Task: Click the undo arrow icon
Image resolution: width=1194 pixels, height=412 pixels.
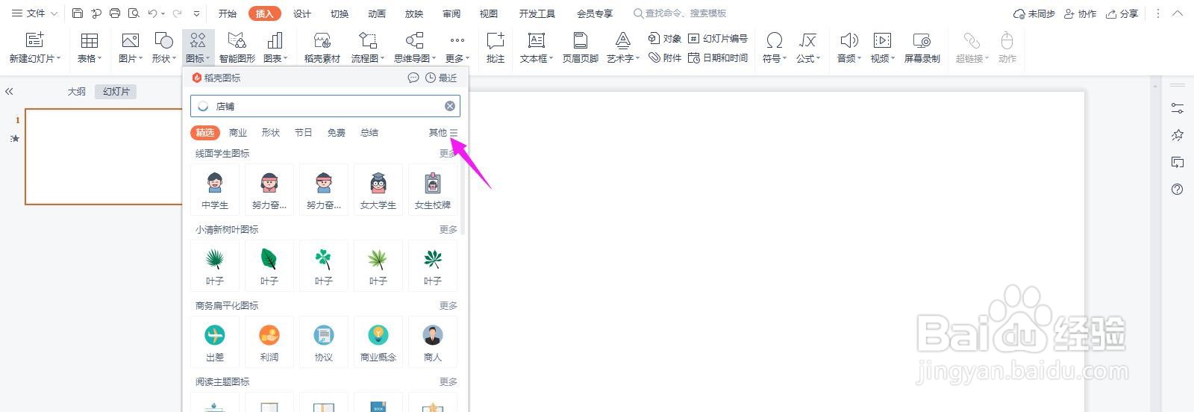Action: 152,13
